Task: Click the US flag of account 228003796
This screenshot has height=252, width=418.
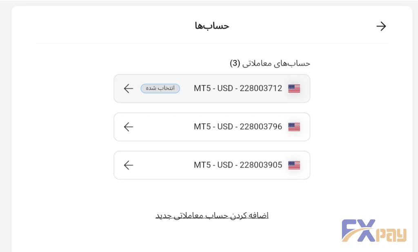Action: tap(294, 127)
